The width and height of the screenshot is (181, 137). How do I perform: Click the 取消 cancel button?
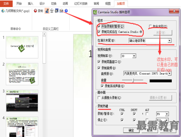pos(150,130)
